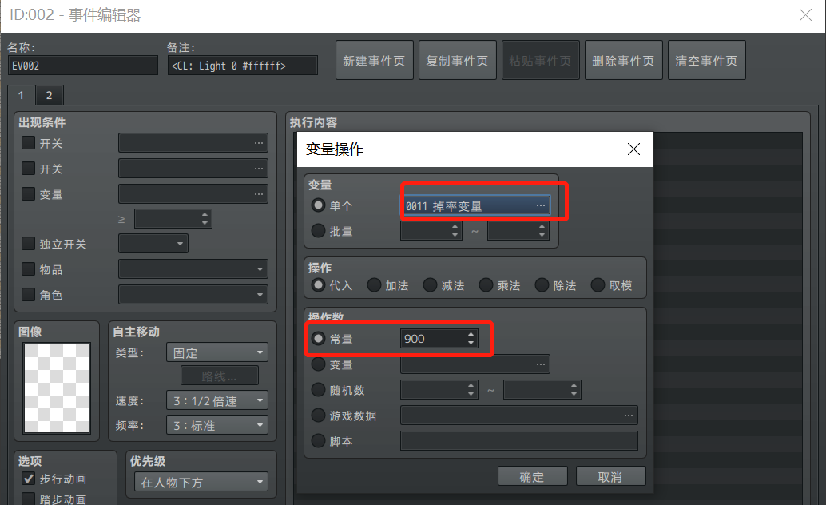
Task: Switch to event page tab 1
Action: pos(21,95)
